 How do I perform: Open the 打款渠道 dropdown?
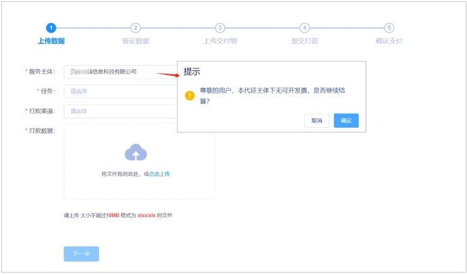coord(119,111)
